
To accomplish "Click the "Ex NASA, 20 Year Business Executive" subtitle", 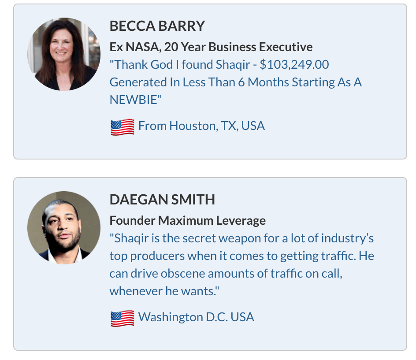I will (211, 47).
